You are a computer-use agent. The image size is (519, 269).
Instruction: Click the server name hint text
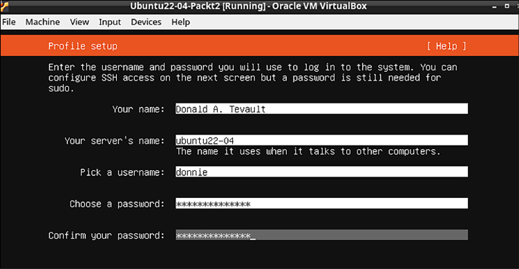pyautogui.click(x=308, y=151)
